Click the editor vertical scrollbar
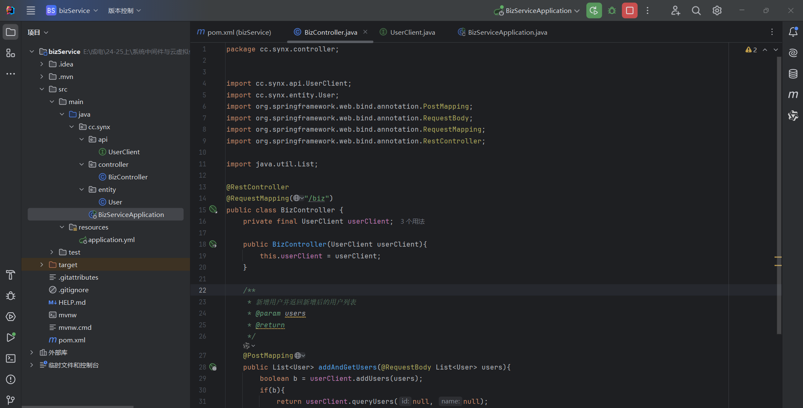The image size is (803, 408). 779,195
